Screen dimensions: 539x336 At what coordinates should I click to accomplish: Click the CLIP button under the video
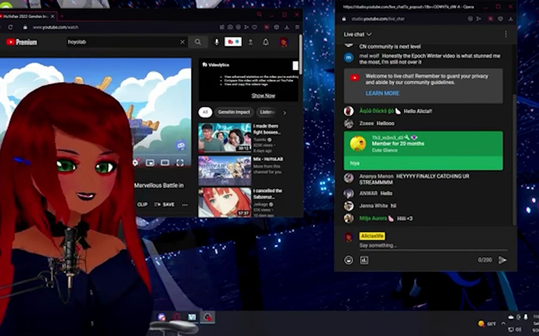pyautogui.click(x=142, y=204)
